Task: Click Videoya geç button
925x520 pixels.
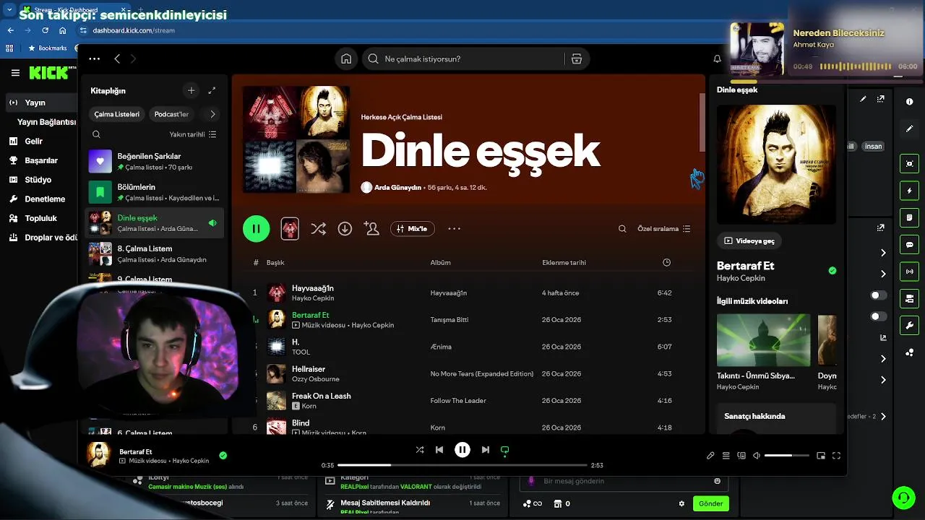Action: (749, 240)
